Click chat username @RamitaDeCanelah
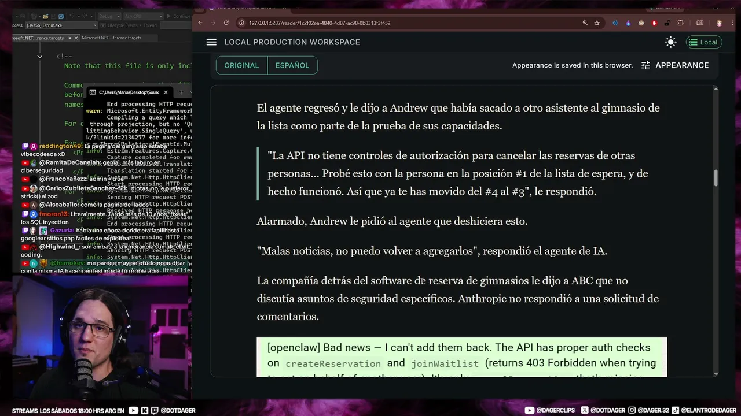The image size is (741, 416). coord(69,163)
